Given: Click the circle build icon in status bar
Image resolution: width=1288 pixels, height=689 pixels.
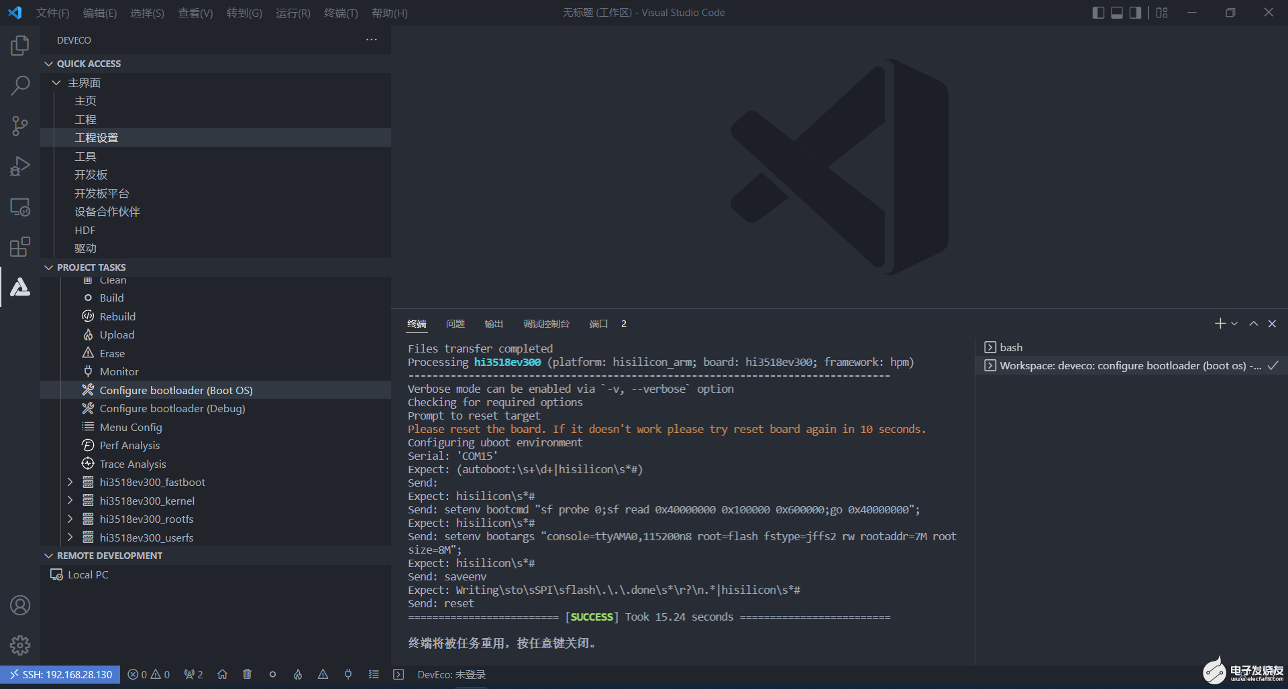Looking at the screenshot, I should pyautogui.click(x=272, y=674).
